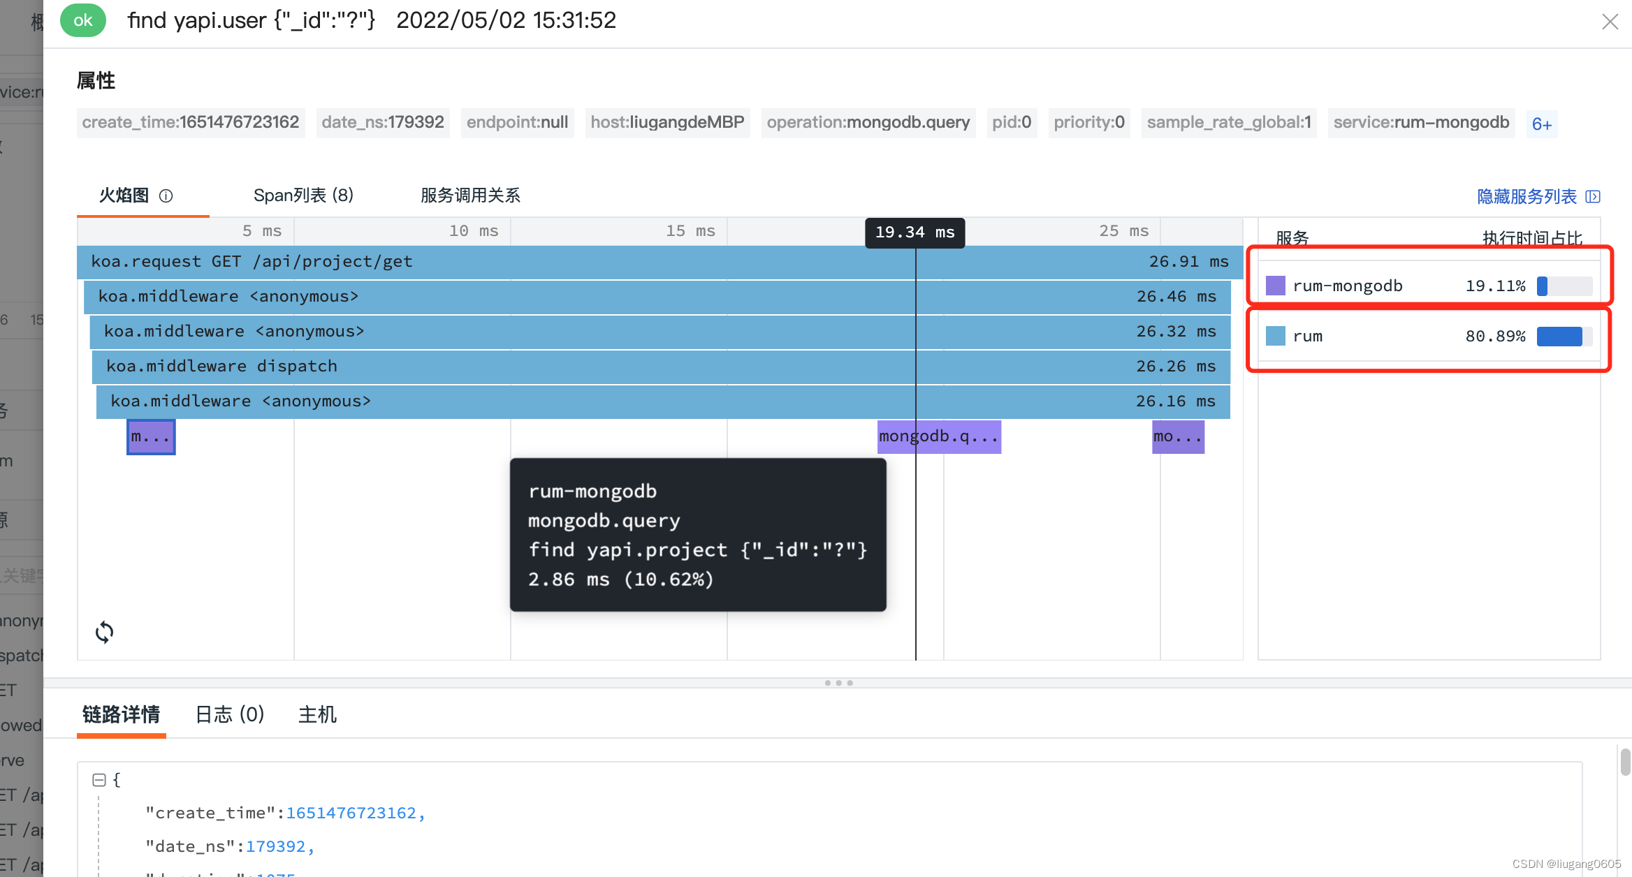Select the koa.middleware dispatch span
The height and width of the screenshot is (877, 1632).
point(661,367)
